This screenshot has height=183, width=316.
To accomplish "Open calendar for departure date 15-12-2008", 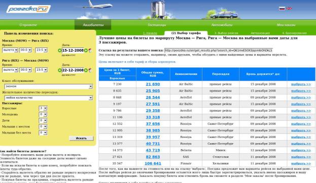I will click(90, 51).
